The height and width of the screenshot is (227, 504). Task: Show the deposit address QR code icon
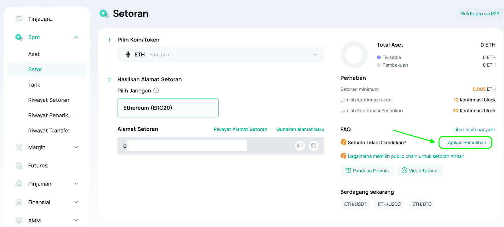pyautogui.click(x=313, y=145)
